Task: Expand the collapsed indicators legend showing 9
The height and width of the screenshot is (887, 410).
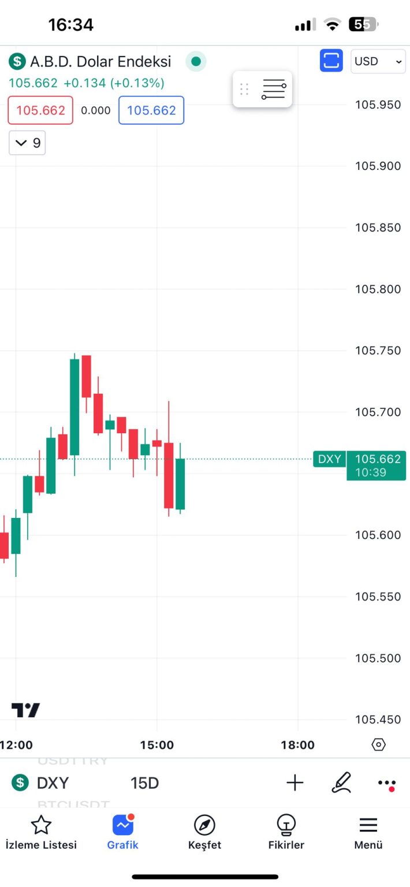Action: (27, 143)
